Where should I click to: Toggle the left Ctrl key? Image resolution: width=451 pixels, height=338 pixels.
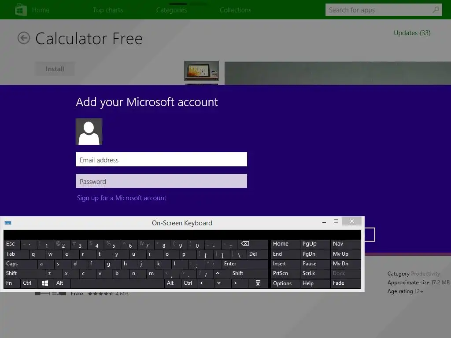tap(29, 283)
